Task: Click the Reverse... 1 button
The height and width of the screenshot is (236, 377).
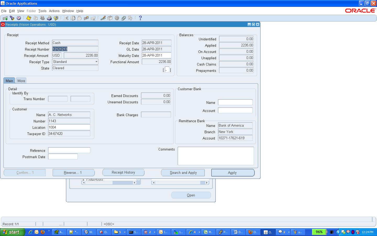Action: 74,173
